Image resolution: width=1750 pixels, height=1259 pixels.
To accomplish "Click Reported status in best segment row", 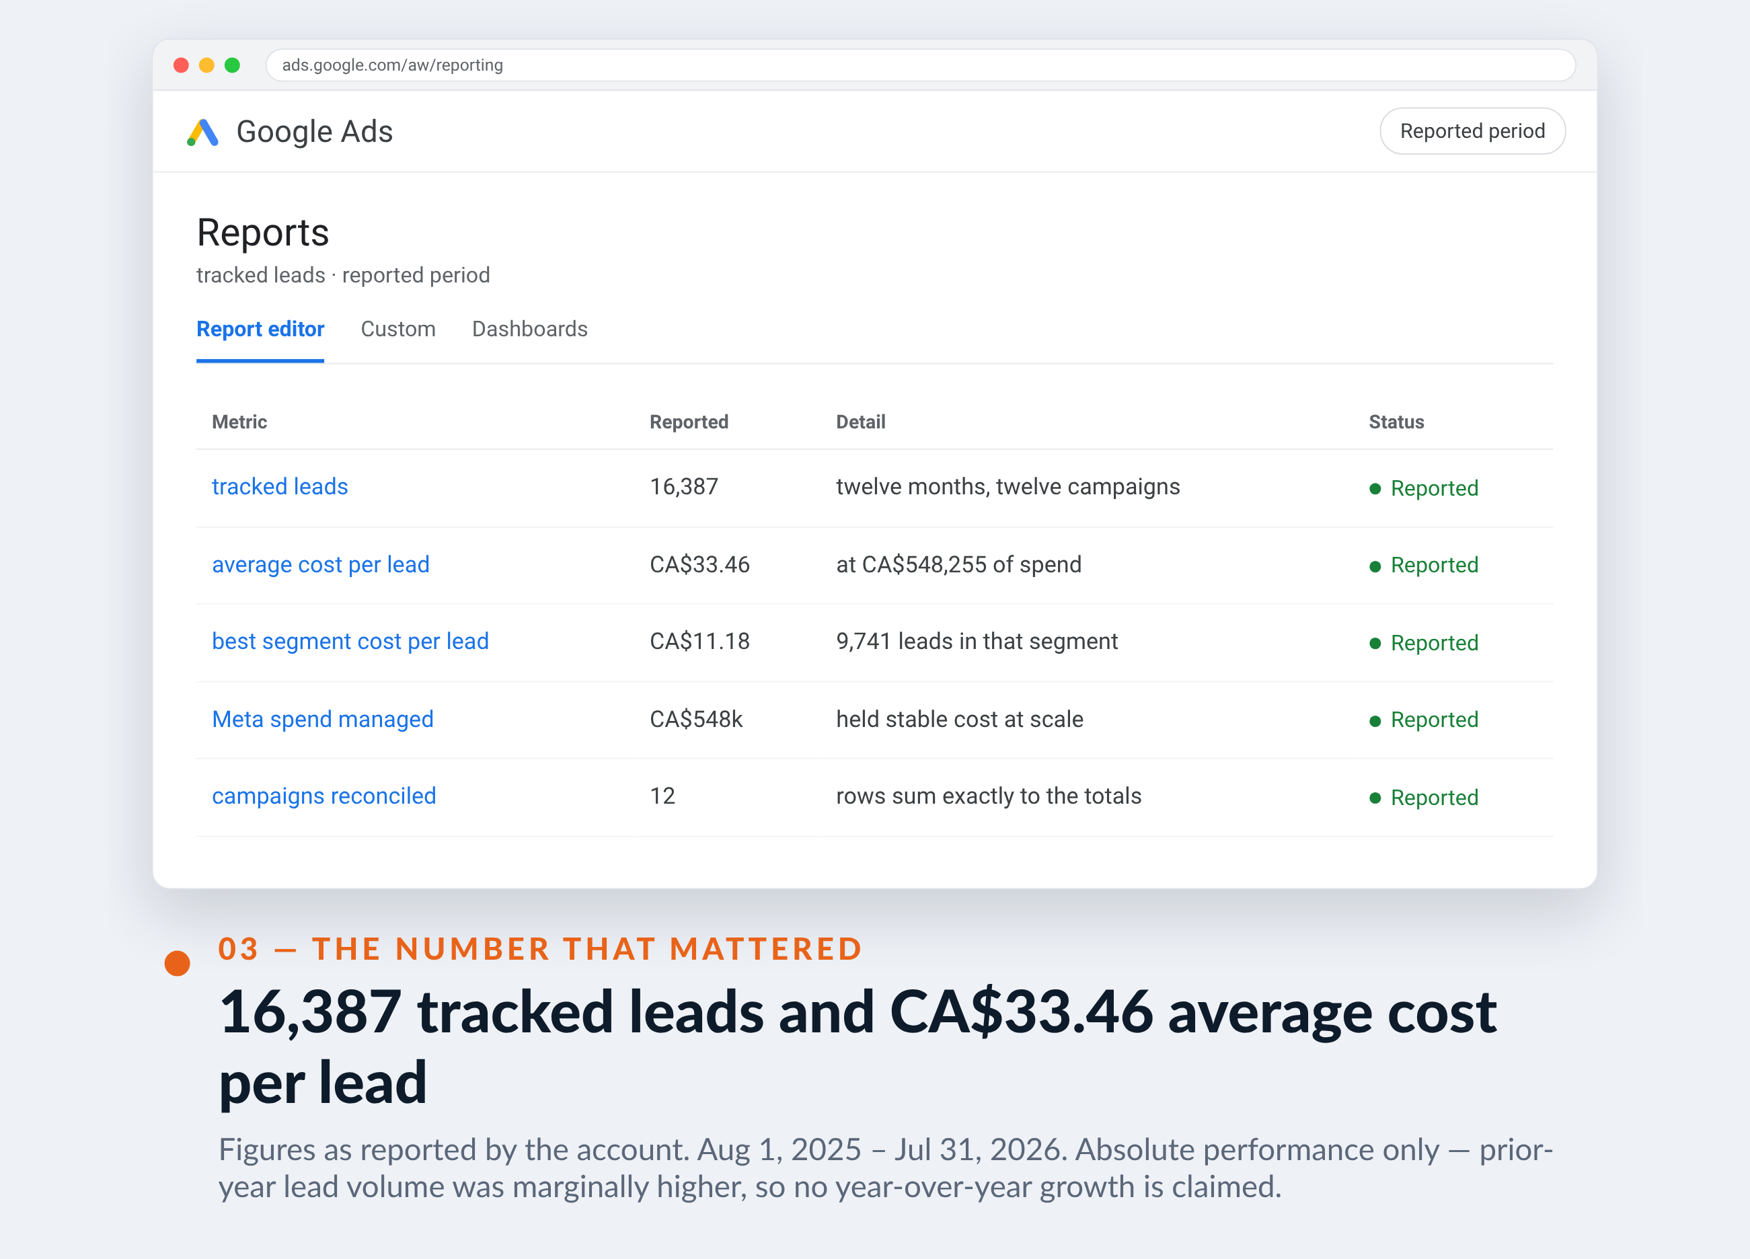I will [x=1424, y=644].
